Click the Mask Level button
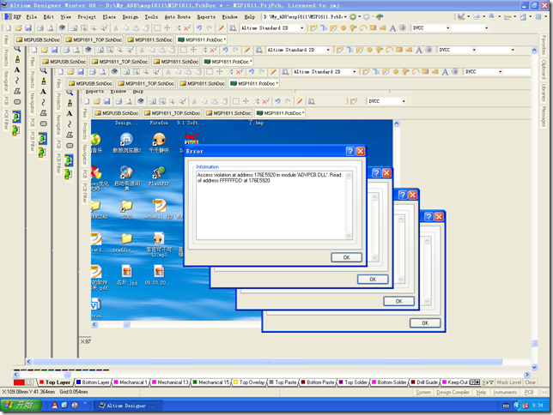The height and width of the screenshot is (415, 553). [508, 382]
